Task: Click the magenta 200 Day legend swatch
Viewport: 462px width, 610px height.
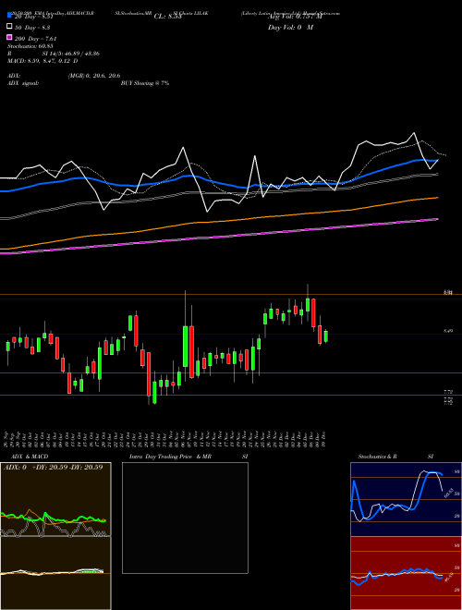Action: point(9,37)
